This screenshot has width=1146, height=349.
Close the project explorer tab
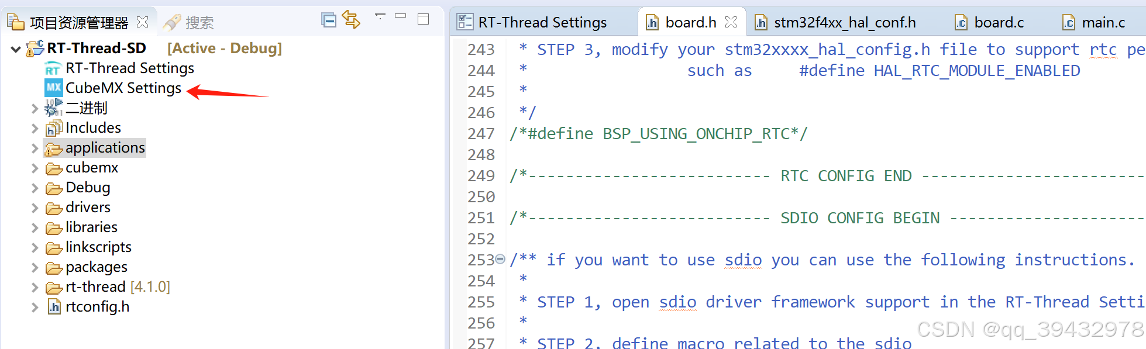[142, 22]
